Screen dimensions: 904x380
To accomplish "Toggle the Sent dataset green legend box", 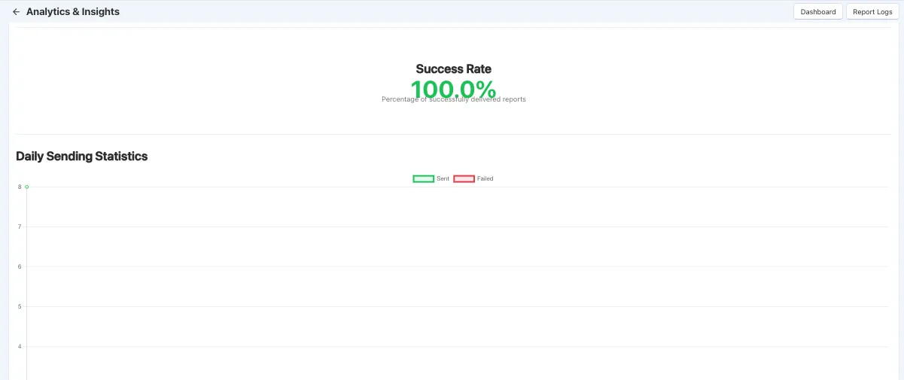I will [423, 178].
